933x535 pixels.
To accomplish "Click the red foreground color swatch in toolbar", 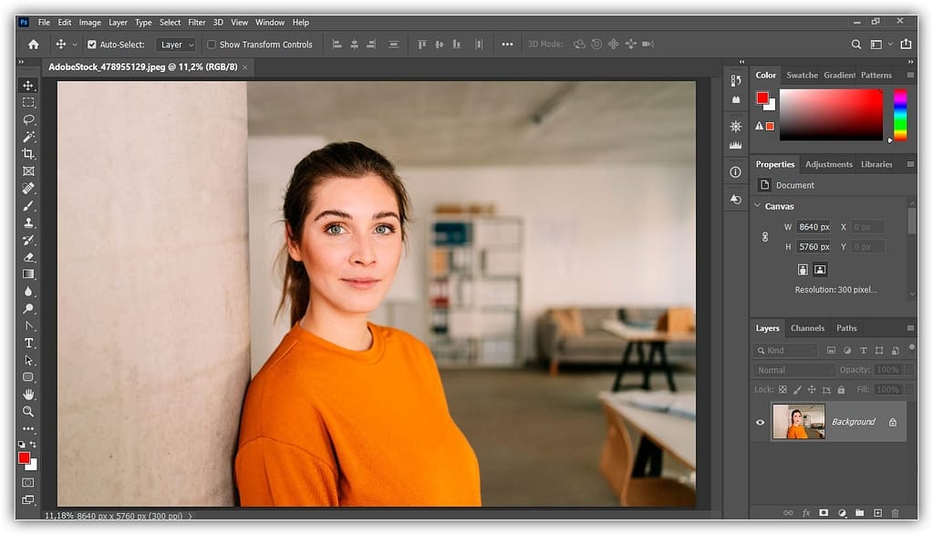I will pos(25,458).
